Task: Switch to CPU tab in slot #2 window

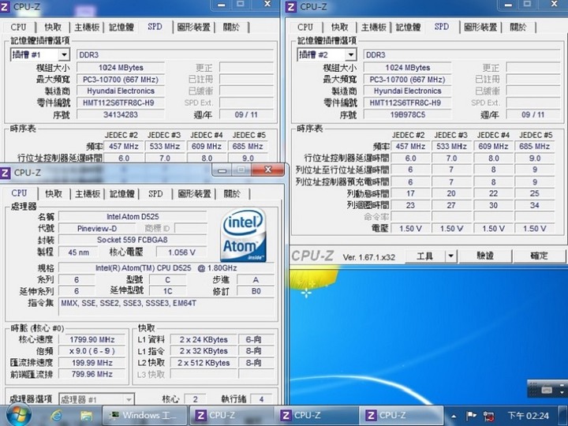Action: click(305, 27)
